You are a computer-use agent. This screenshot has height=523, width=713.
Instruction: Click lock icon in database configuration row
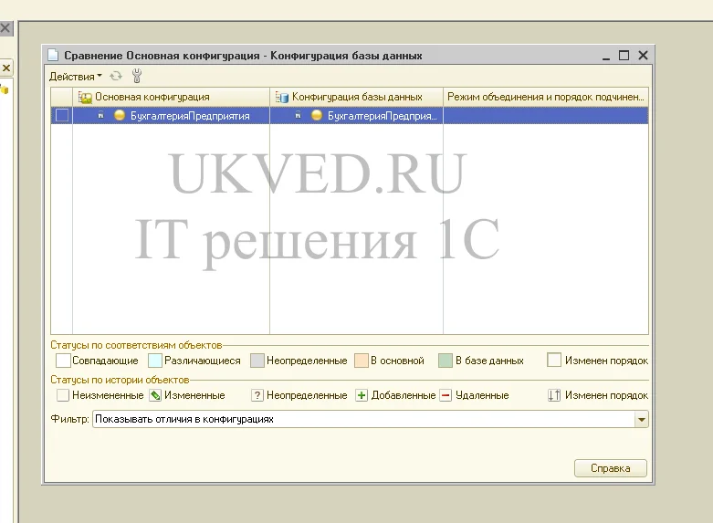point(298,116)
